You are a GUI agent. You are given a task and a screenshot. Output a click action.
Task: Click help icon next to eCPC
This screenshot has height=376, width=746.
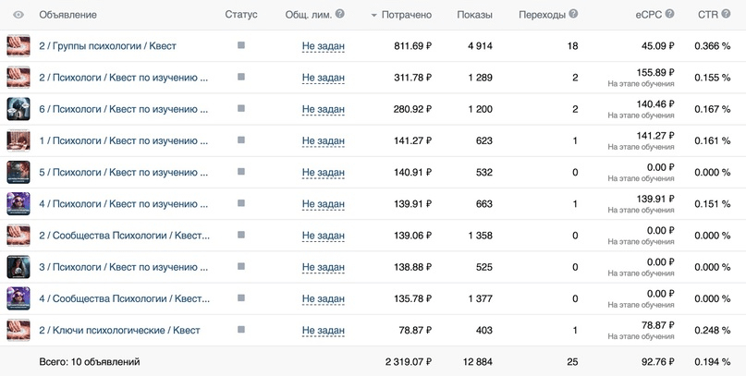pos(669,15)
